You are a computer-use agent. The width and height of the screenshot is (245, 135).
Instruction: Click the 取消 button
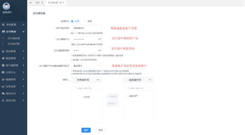pos(101,130)
